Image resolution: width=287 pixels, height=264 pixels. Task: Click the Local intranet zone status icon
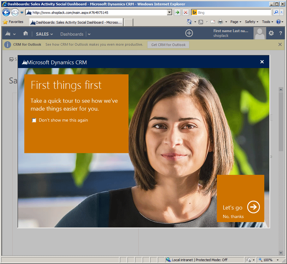tap(168, 260)
